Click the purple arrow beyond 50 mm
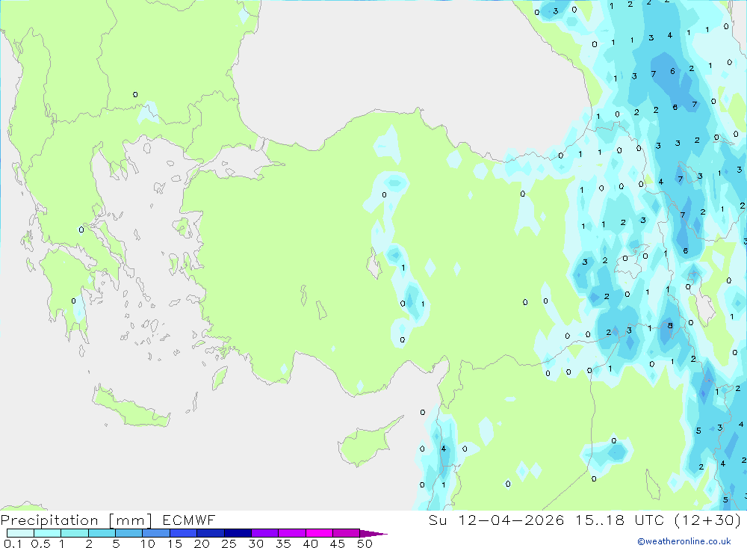Image resolution: width=747 pixels, height=548 pixels. tap(373, 533)
